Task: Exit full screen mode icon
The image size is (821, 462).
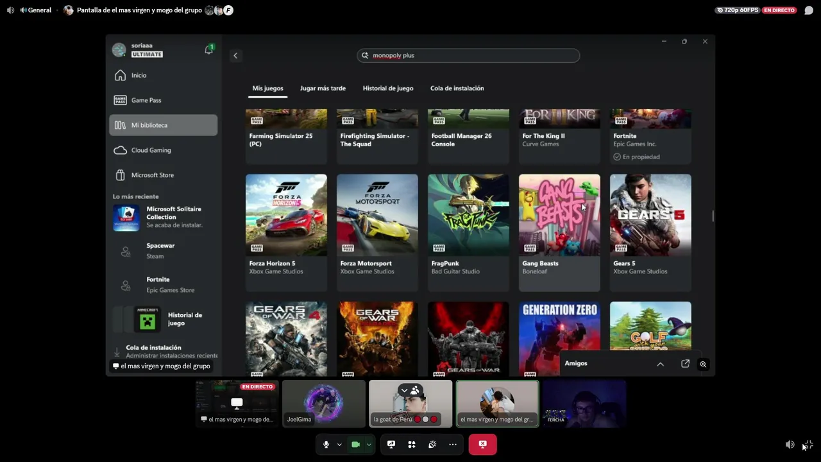Action: (808, 445)
